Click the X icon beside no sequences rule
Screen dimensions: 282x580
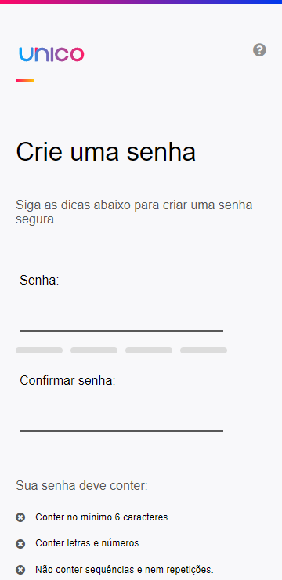click(20, 569)
